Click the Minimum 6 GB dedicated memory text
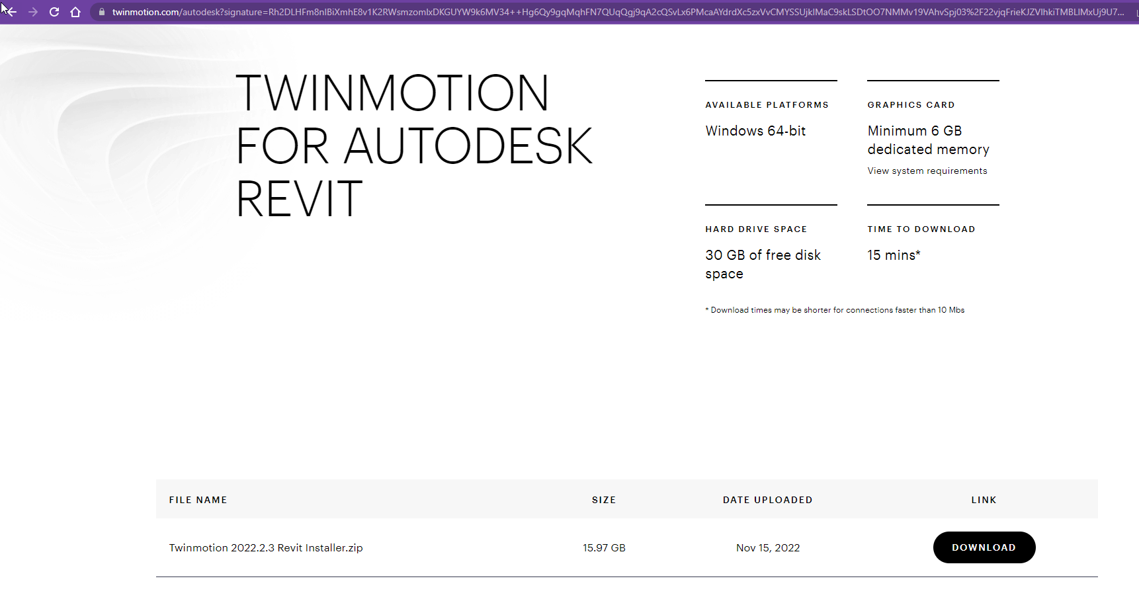This screenshot has width=1139, height=597. point(928,140)
